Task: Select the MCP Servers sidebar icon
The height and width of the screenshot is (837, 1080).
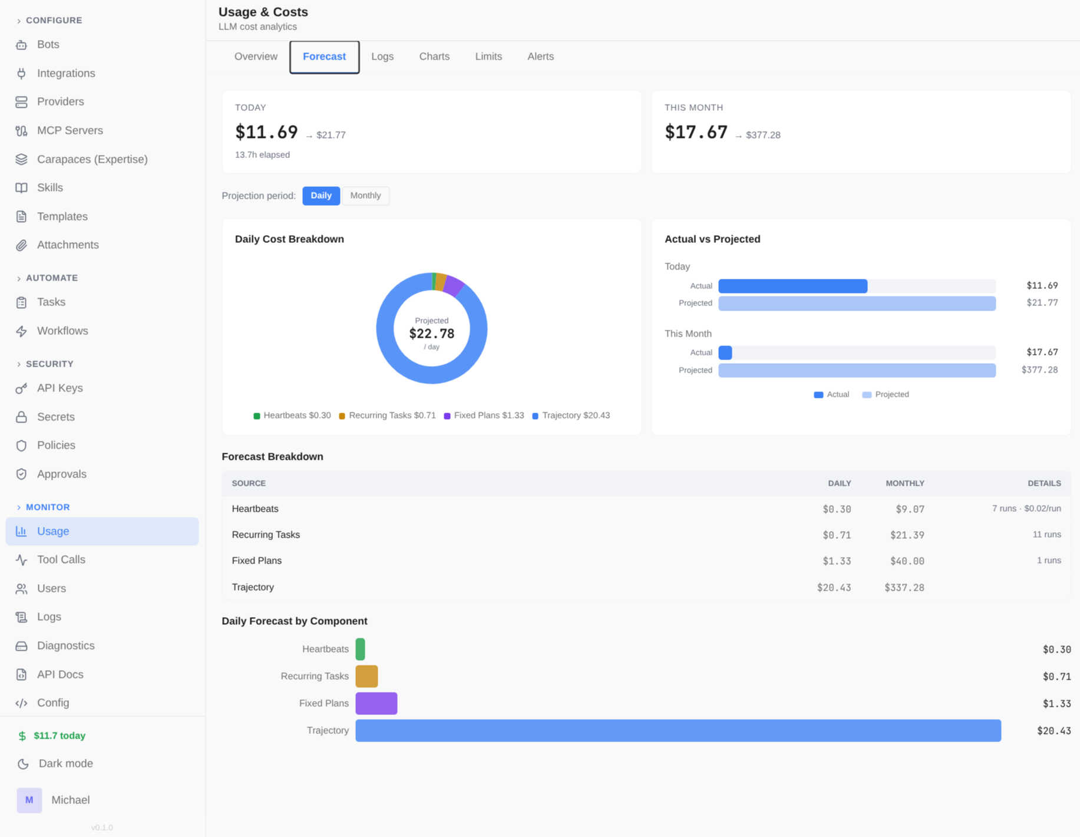Action: click(x=21, y=130)
